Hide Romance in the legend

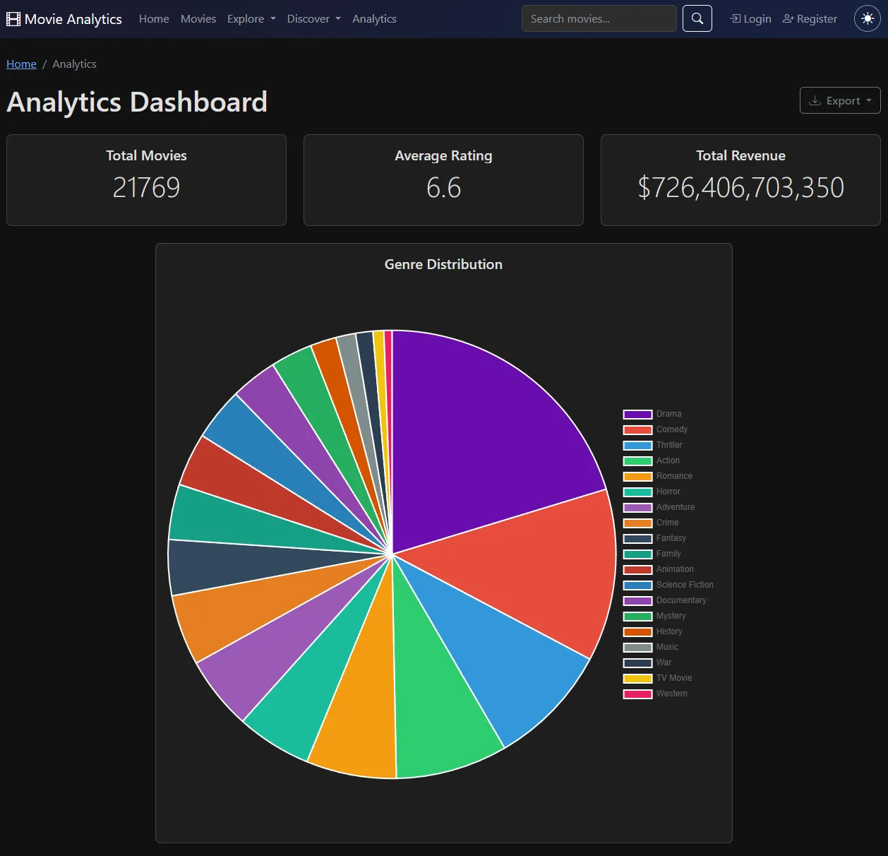(x=658, y=477)
